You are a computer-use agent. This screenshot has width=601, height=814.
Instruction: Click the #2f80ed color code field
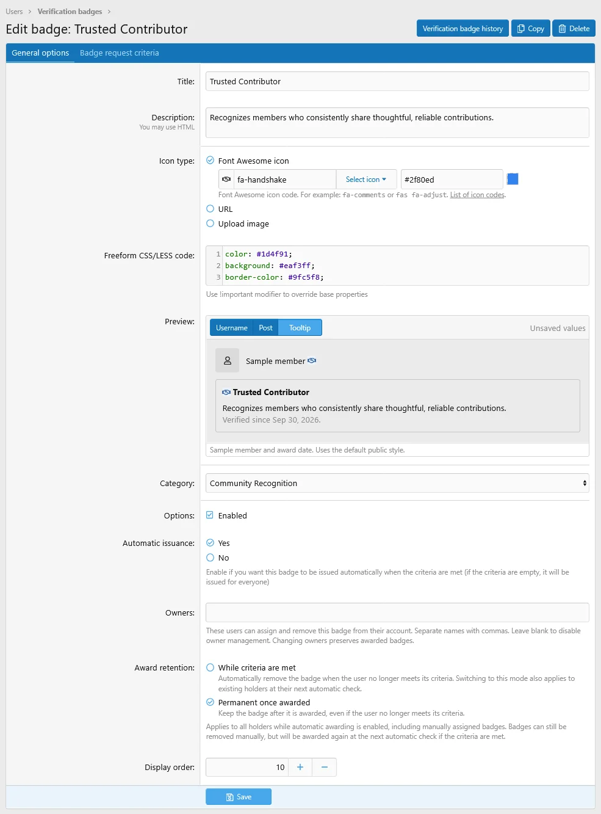[x=452, y=180]
